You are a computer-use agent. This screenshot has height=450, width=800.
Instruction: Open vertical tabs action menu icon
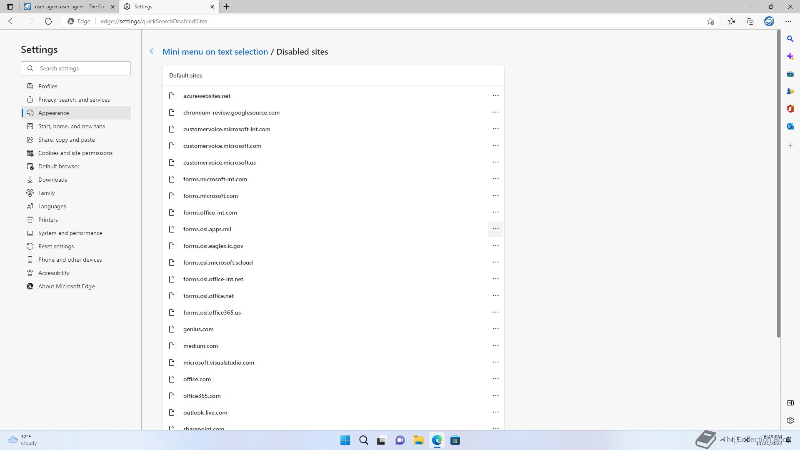(10, 7)
